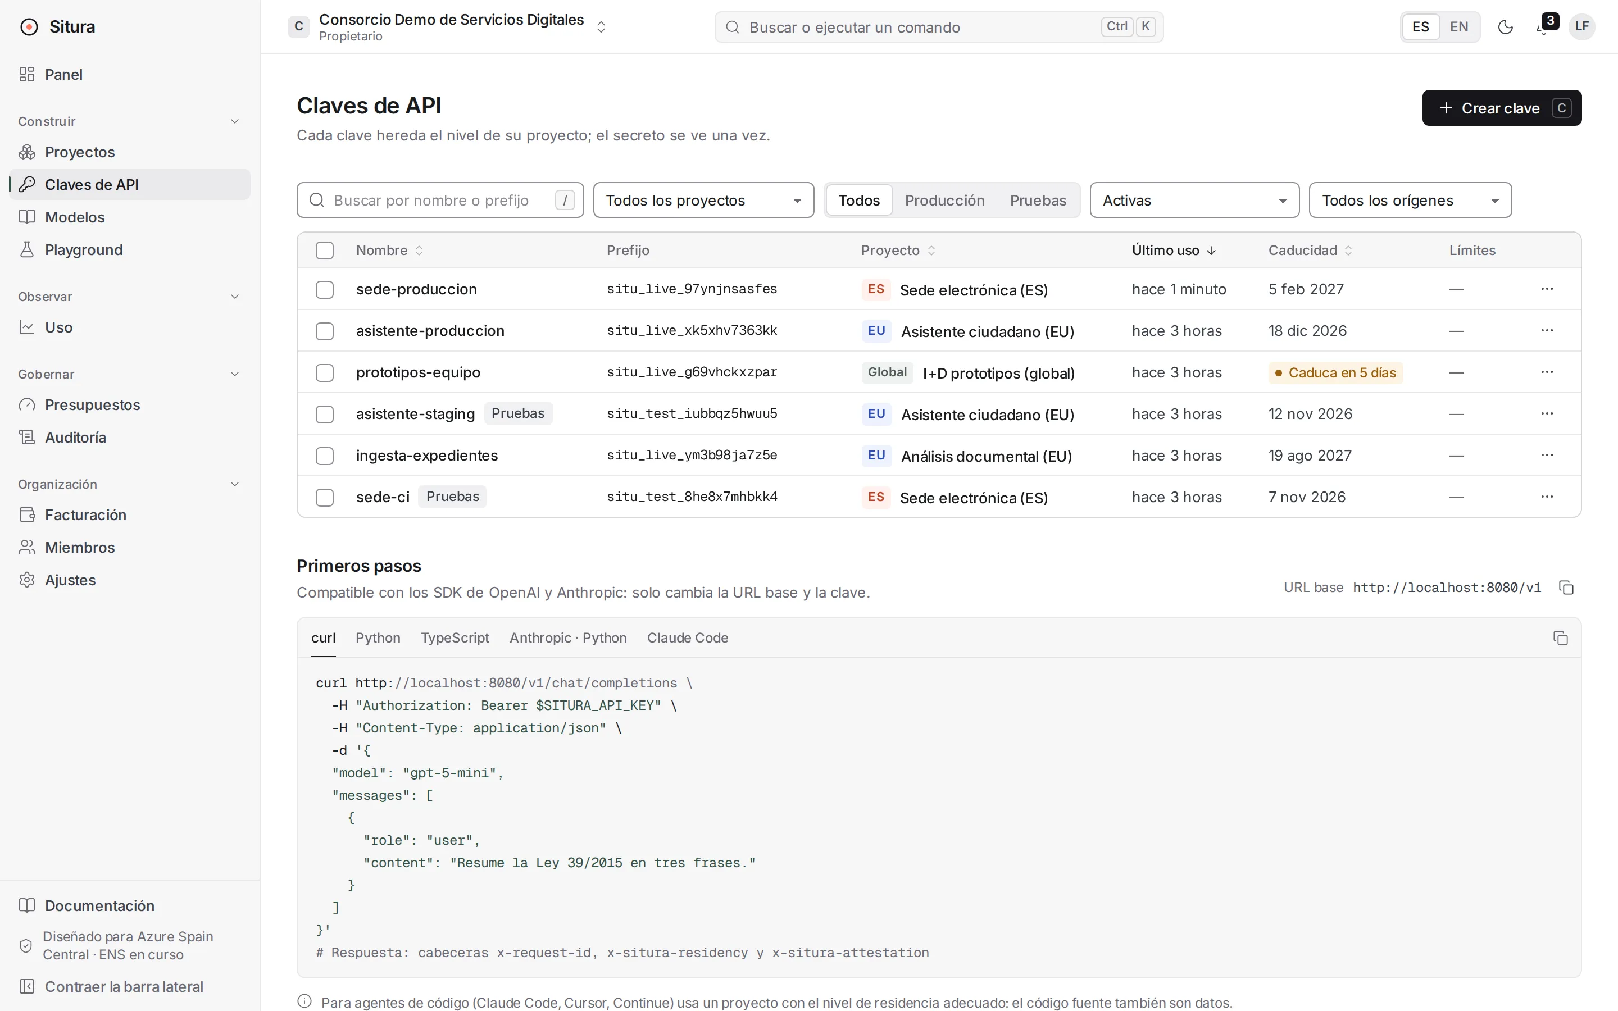The width and height of the screenshot is (1618, 1011).
Task: Click prefix situ_live_97ynjnsasfes
Action: tap(692, 289)
